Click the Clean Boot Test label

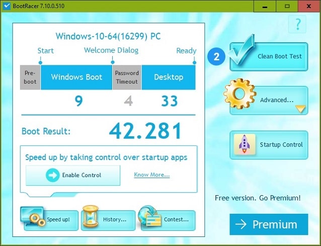[x=279, y=56]
